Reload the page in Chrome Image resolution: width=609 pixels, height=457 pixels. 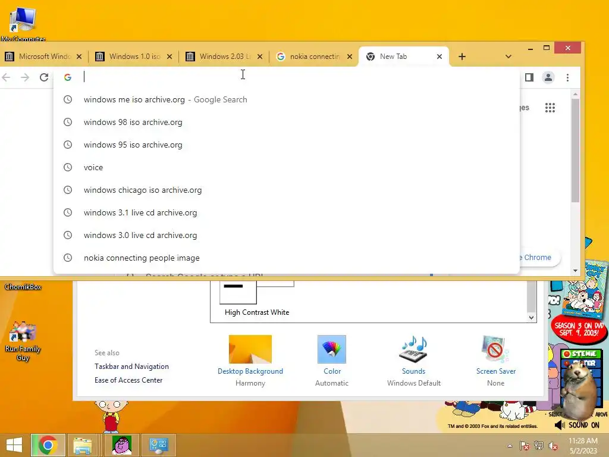tap(44, 77)
